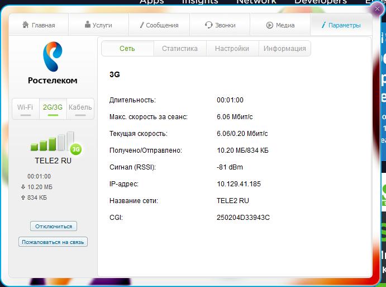
Task: Click the headset icon on Звонки tab
Action: pyautogui.click(x=208, y=25)
